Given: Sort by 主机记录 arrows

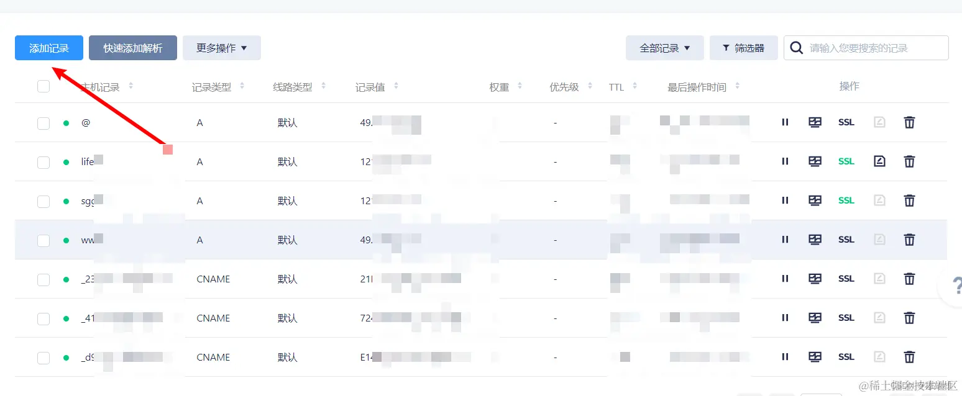Looking at the screenshot, I should click(x=131, y=86).
